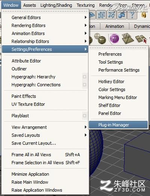
Task: Click the question mark help icon
Action: pyautogui.click(x=132, y=15)
